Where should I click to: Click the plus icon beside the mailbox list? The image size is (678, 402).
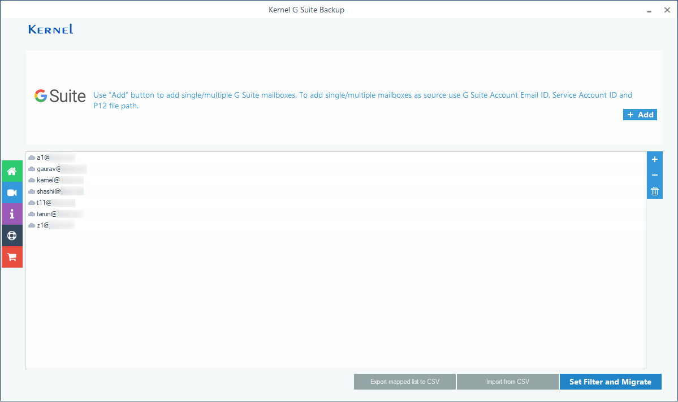point(655,159)
